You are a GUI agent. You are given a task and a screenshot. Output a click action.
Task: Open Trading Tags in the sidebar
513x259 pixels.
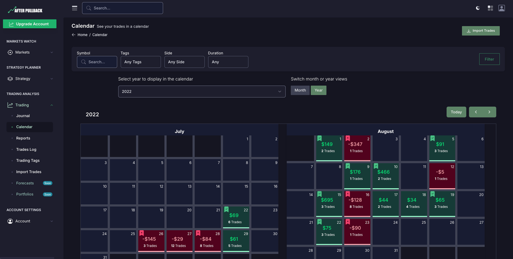28,160
